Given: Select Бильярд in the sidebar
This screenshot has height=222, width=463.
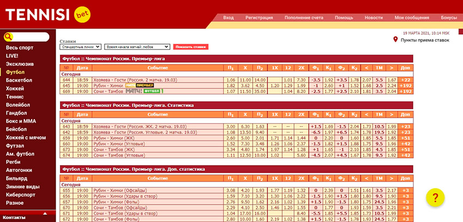Looking at the screenshot, I should (16, 179).
